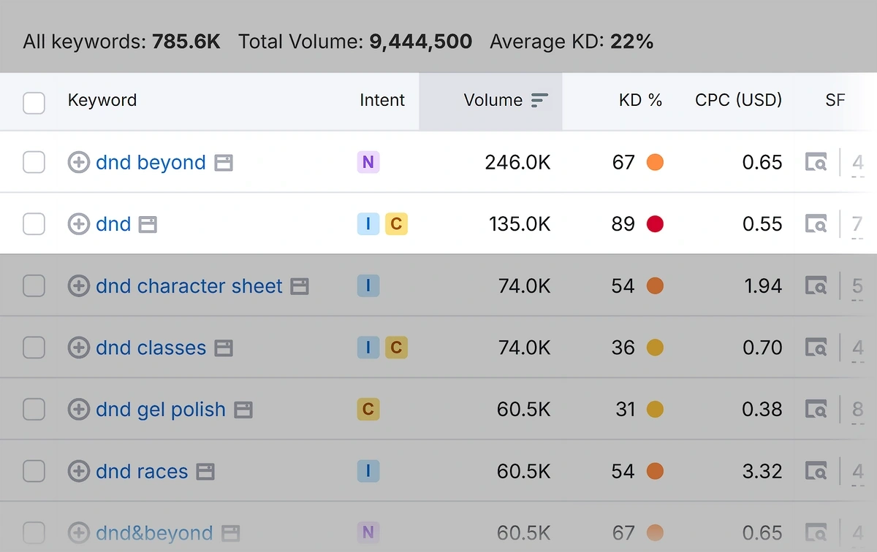Click Navigational intent badge for dnd beyond
This screenshot has width=877, height=552.
point(368,162)
